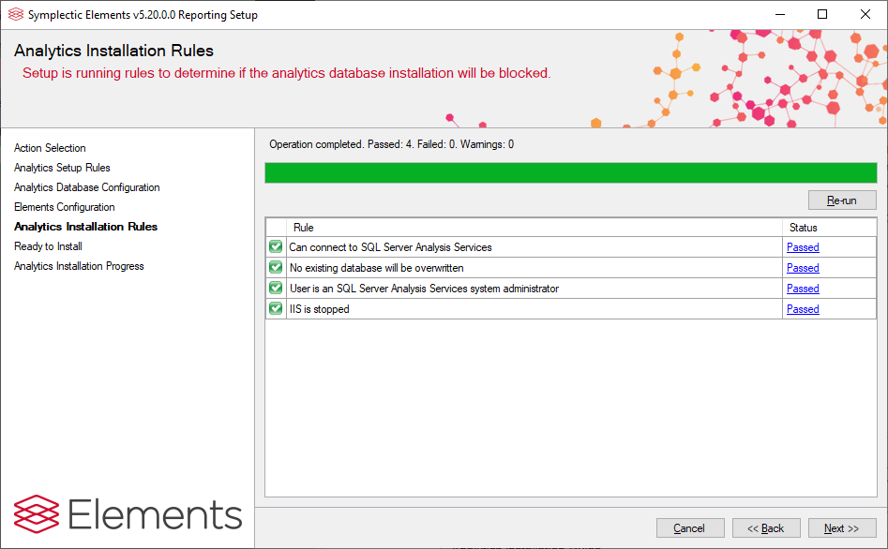Close the Reporting Setup window

865,15
